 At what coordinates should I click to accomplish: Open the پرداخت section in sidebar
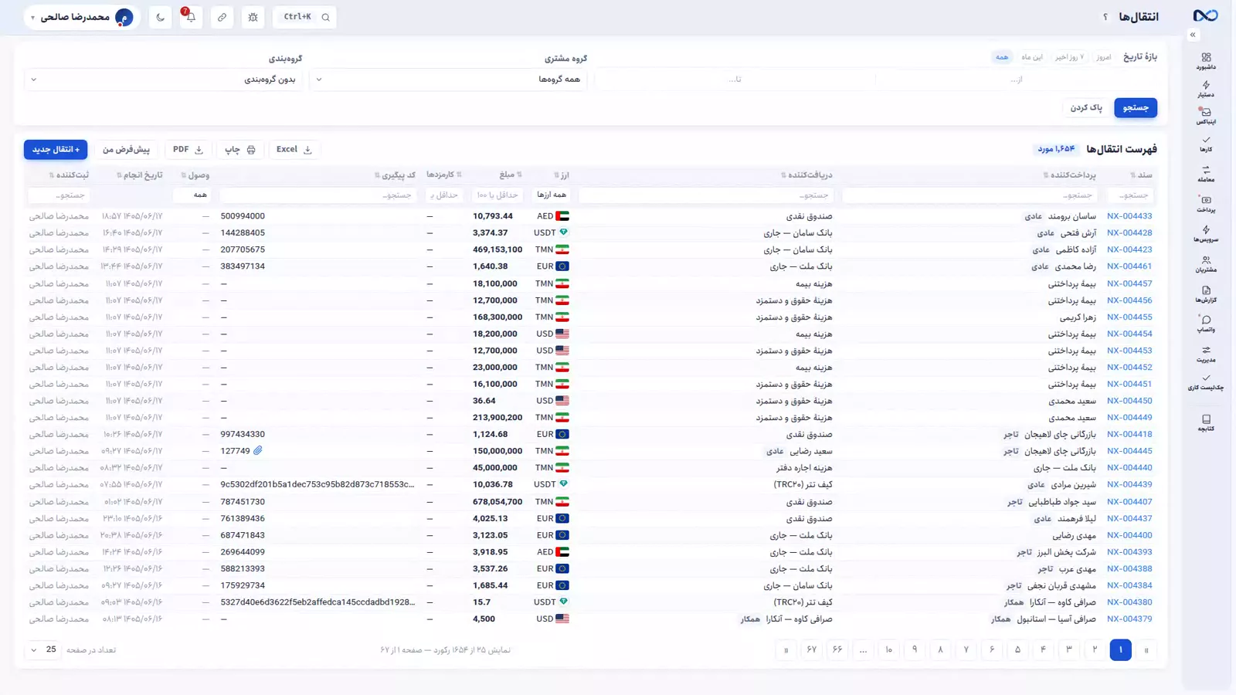point(1206,204)
